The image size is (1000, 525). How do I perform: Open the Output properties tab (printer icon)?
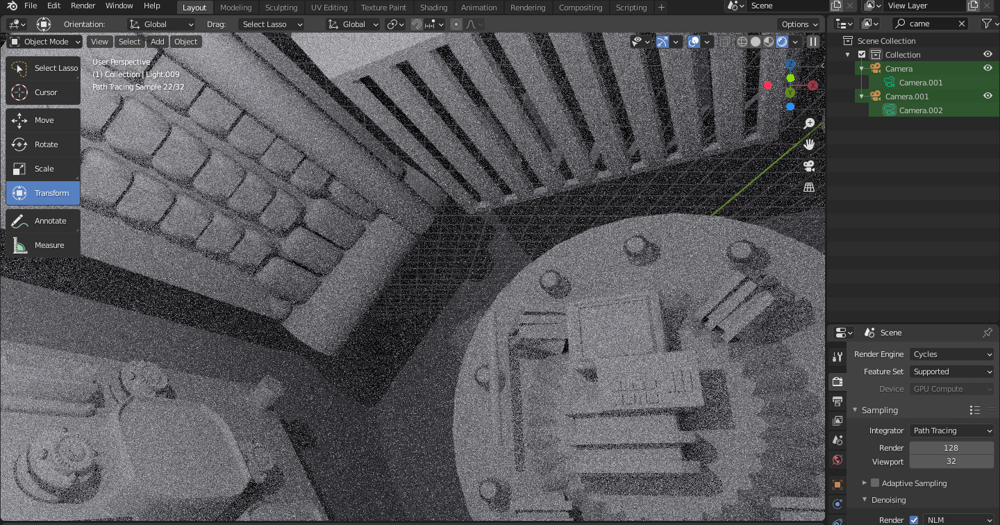click(837, 401)
